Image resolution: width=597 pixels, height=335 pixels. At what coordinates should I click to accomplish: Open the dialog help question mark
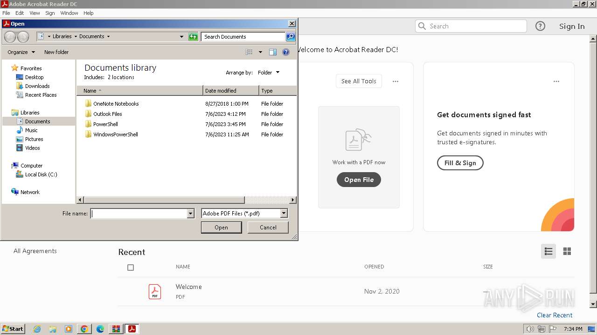pos(286,52)
